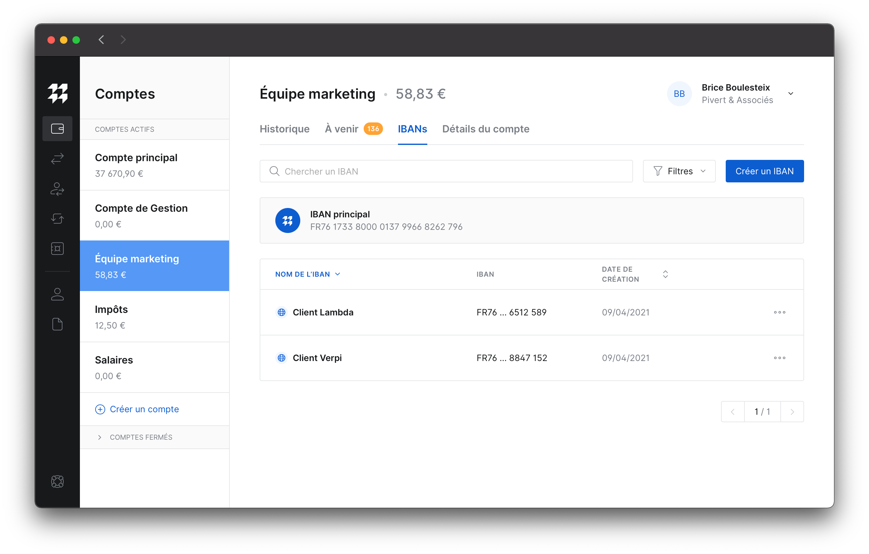Viewport: 869px width, 554px height.
Task: Go to previous page of IBAN list
Action: [733, 411]
